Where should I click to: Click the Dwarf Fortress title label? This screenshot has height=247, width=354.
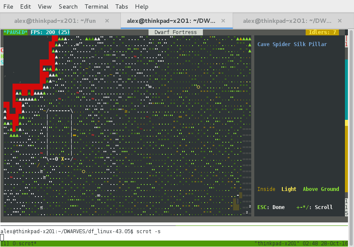175,32
